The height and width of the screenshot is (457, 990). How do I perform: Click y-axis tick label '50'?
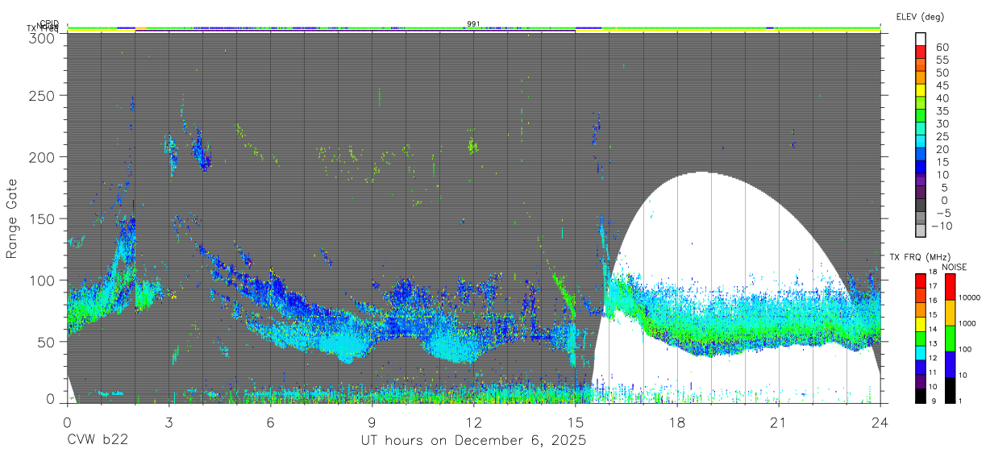click(x=48, y=341)
